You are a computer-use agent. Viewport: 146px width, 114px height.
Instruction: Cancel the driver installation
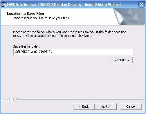point(131,106)
